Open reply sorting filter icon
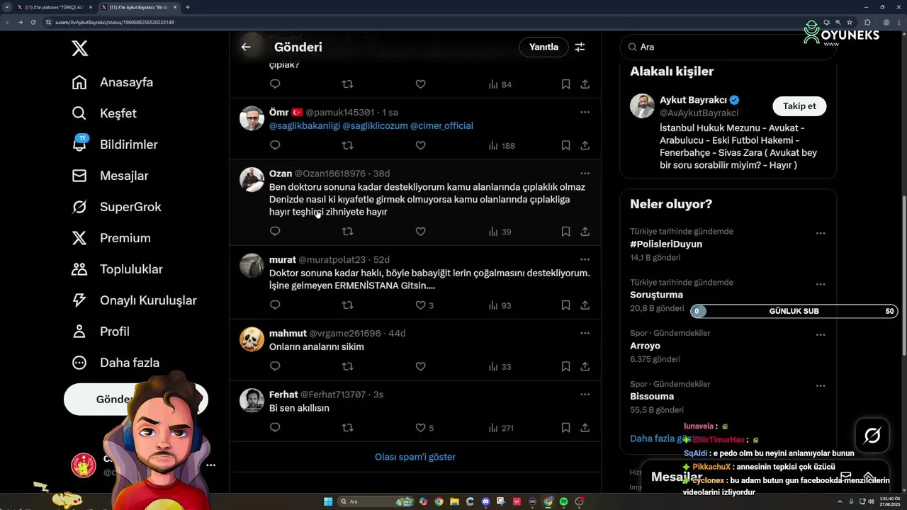 point(580,47)
